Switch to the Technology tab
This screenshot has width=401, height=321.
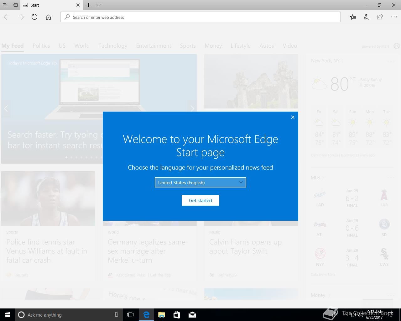click(113, 46)
